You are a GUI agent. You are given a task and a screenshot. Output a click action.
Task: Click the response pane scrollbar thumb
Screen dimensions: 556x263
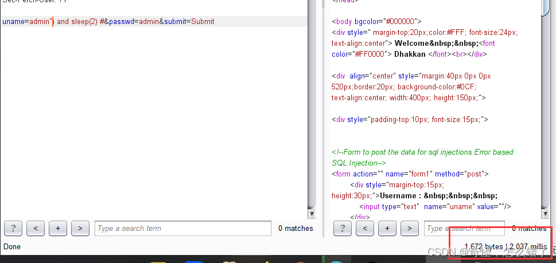pyautogui.click(x=546, y=8)
